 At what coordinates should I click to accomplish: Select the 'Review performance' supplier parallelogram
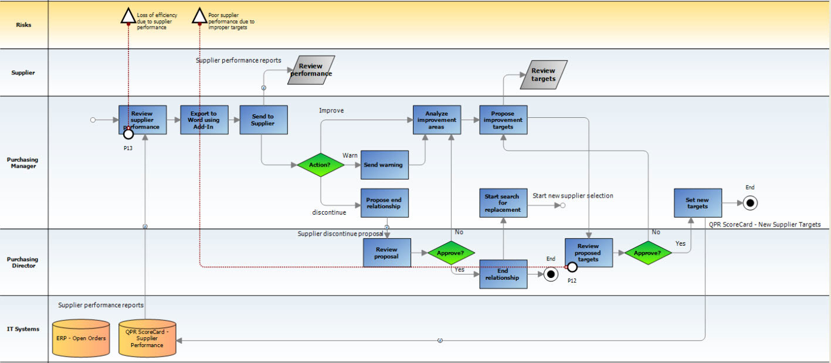pos(311,70)
